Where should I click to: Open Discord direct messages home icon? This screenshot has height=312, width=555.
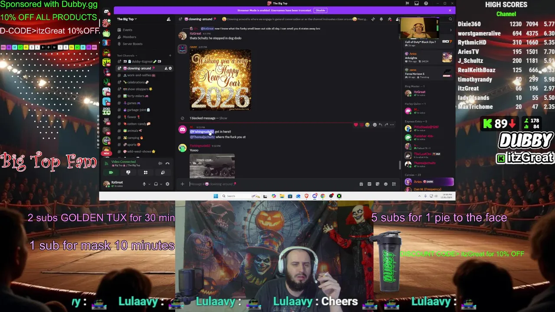[106, 12]
